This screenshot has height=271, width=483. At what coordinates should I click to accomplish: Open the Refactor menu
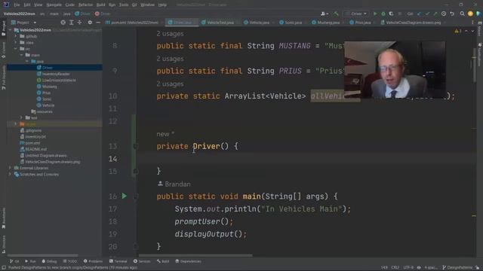pos(85,5)
